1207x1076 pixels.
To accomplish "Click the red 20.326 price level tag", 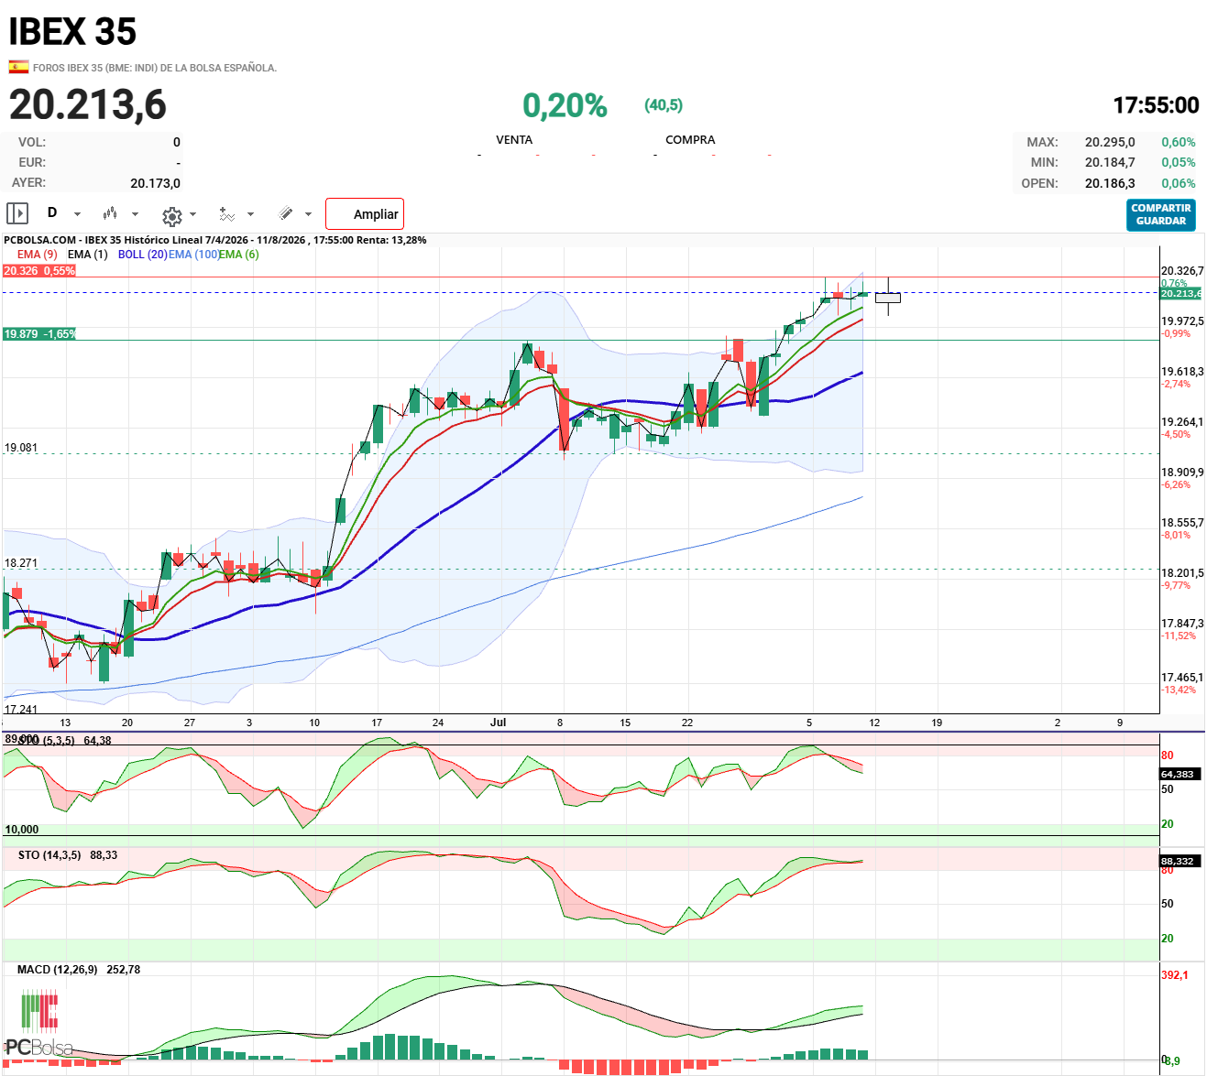I will [x=39, y=271].
